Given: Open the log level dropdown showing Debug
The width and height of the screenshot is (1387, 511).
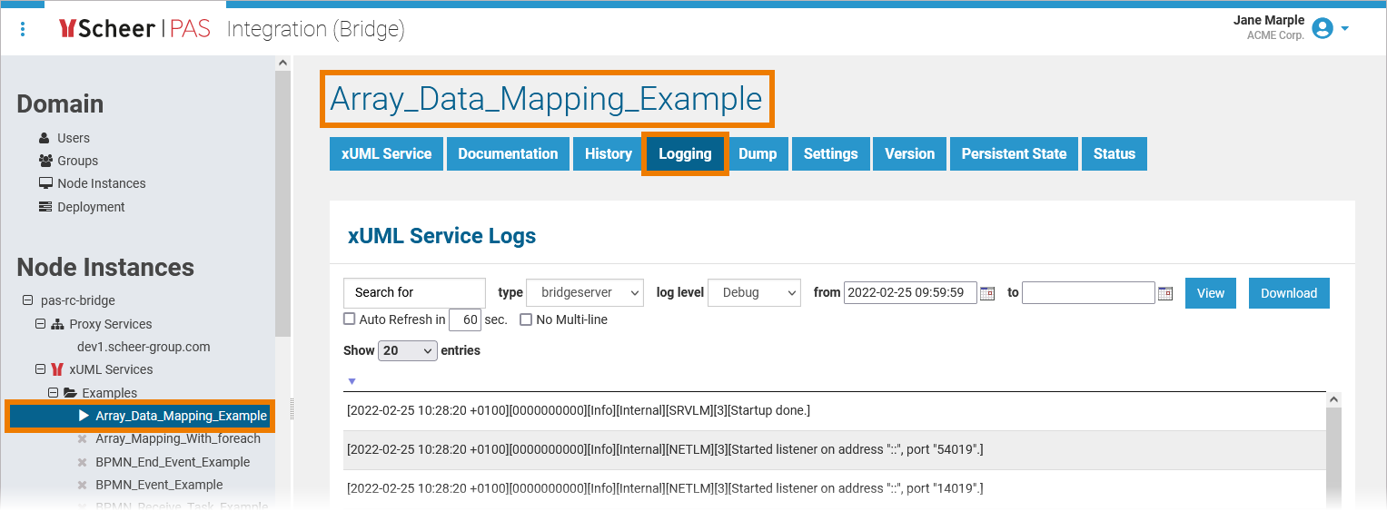Looking at the screenshot, I should coord(754,292).
